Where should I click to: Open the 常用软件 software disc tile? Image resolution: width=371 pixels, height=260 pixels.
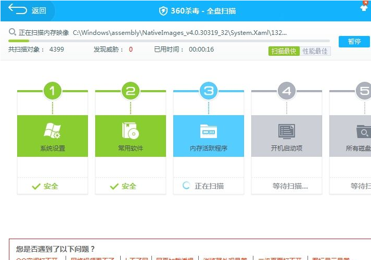pyautogui.click(x=131, y=136)
